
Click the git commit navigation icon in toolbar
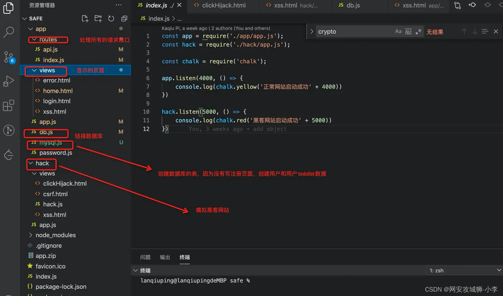[488, 5]
